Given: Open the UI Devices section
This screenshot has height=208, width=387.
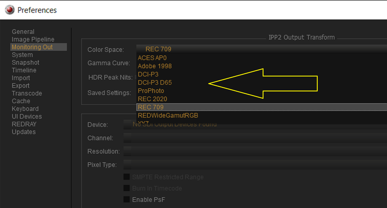Looking at the screenshot, I should point(27,117).
